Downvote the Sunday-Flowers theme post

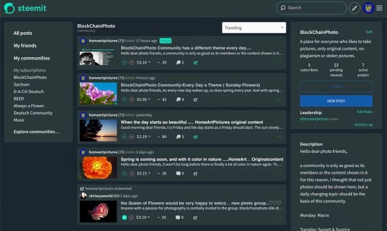[x=132, y=100]
